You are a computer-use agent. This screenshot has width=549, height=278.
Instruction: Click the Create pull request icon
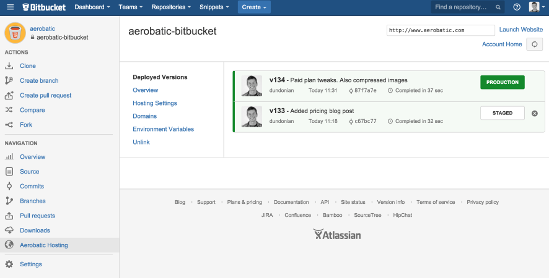pos(9,95)
